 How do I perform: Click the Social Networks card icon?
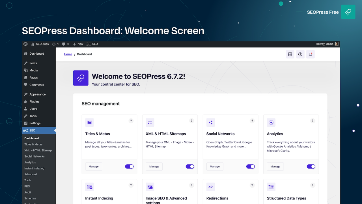pyautogui.click(x=210, y=122)
